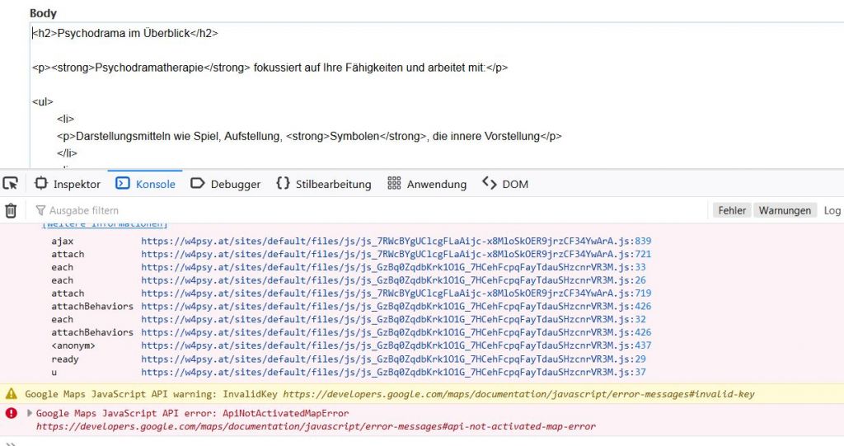
Task: Open the Debugger tab
Action: (226, 184)
